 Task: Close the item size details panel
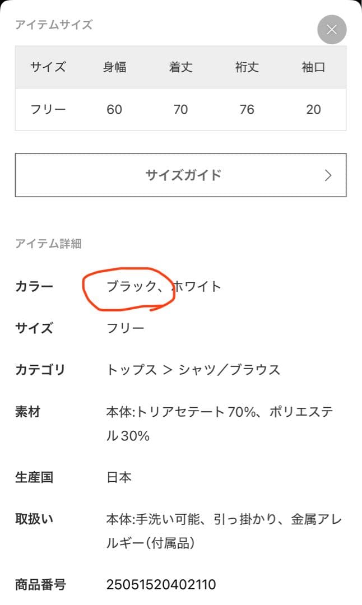332,30
